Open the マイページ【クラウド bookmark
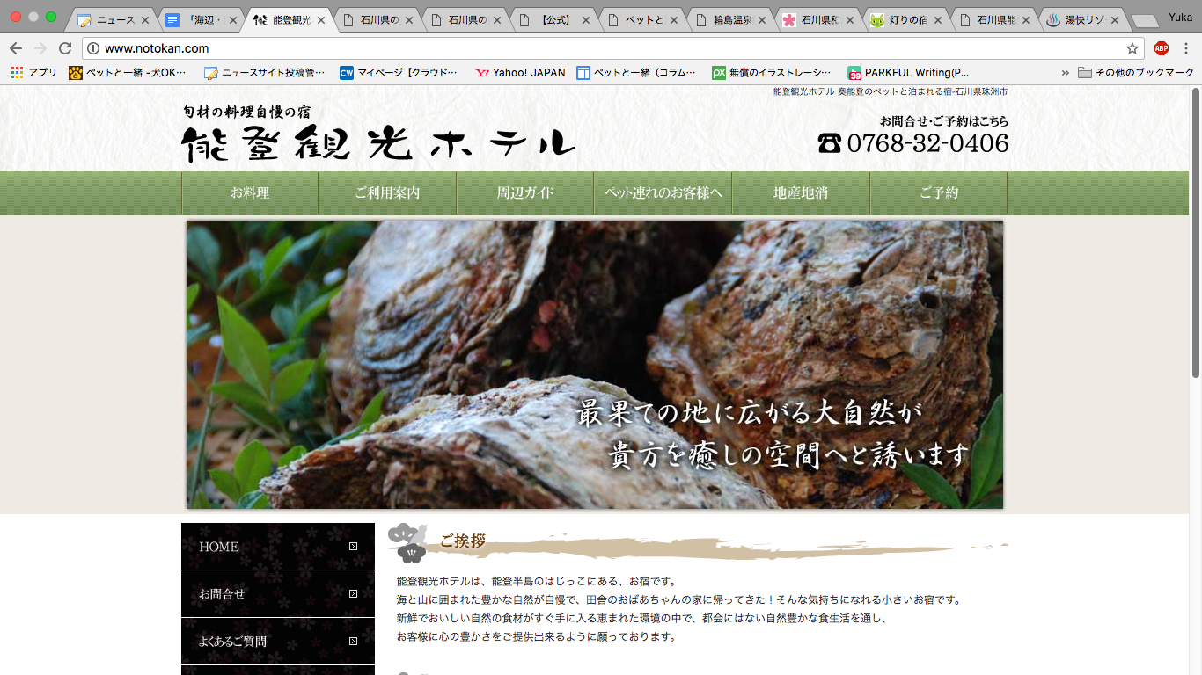1202x675 pixels. (399, 73)
